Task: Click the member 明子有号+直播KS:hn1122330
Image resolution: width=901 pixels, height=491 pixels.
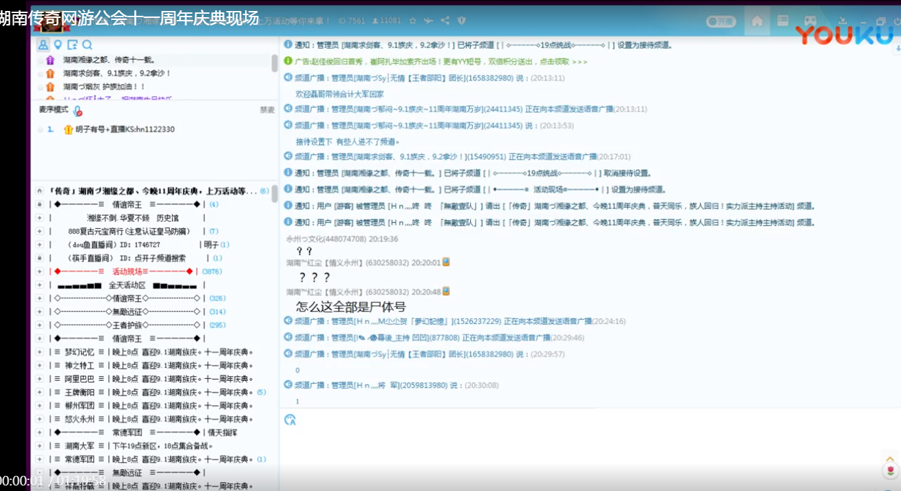Action: [x=125, y=129]
